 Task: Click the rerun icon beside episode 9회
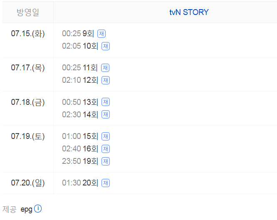point(101,34)
